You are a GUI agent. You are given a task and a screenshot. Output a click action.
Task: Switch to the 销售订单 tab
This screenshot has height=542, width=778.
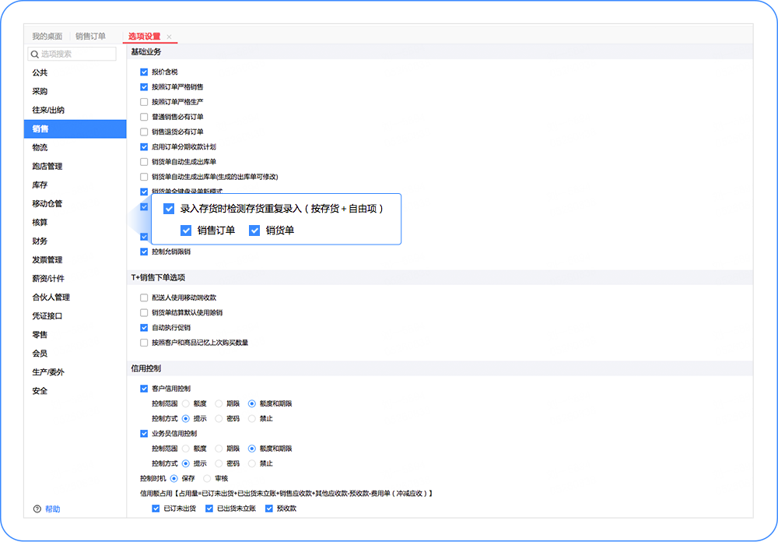tap(90, 37)
